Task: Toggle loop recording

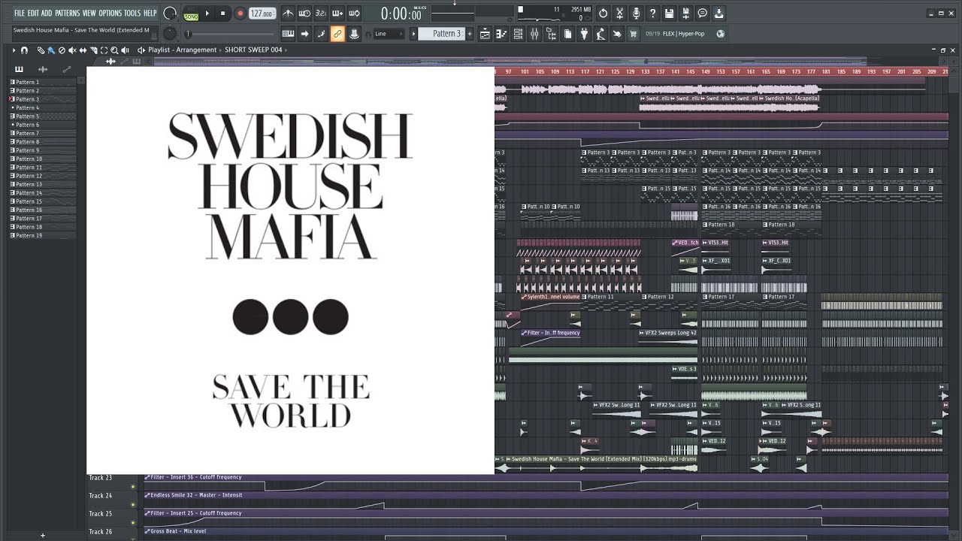Action: pyautogui.click(x=354, y=14)
